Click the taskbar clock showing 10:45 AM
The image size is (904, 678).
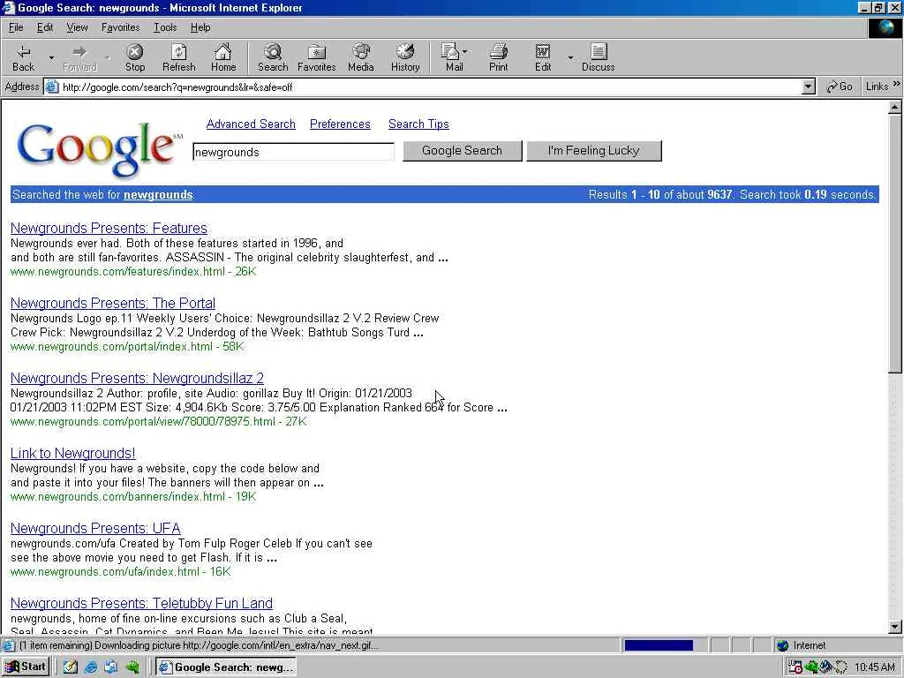(875, 667)
